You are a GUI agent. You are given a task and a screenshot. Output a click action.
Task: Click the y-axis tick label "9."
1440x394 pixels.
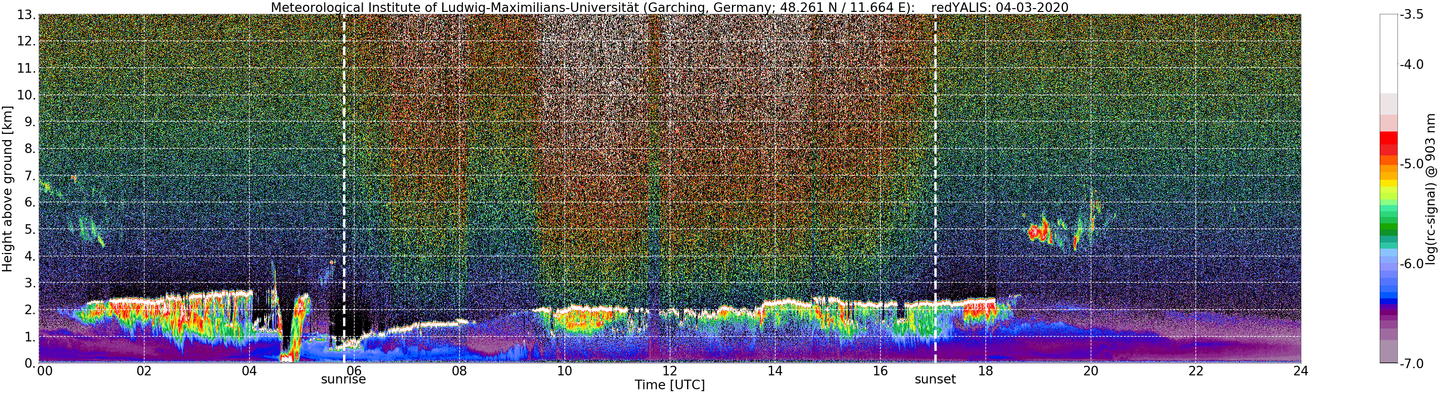point(30,122)
